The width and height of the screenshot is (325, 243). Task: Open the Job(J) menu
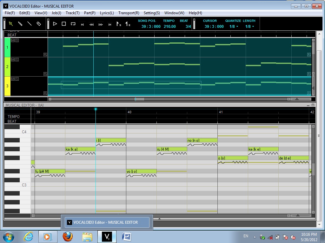(x=56, y=13)
